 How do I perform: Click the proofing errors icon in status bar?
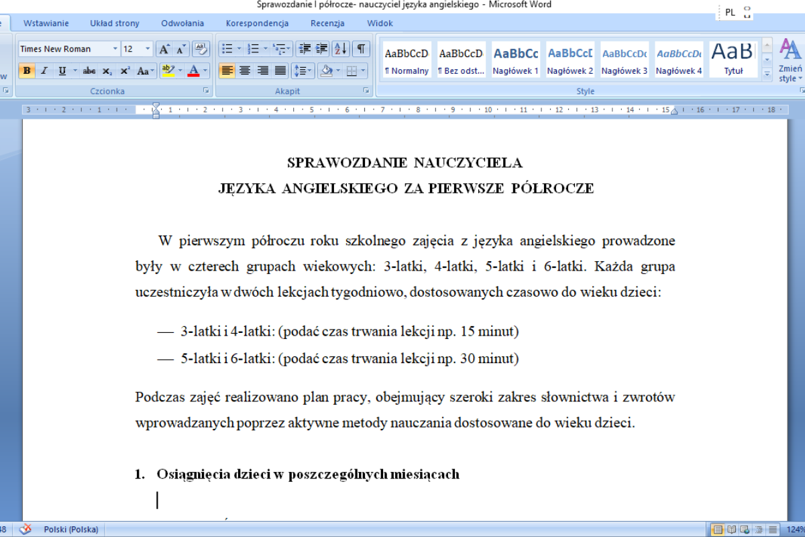tap(25, 529)
